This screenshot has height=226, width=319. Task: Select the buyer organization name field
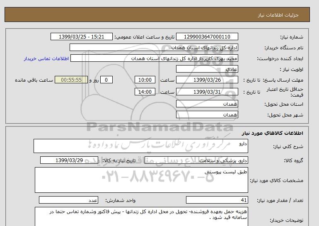154,47
